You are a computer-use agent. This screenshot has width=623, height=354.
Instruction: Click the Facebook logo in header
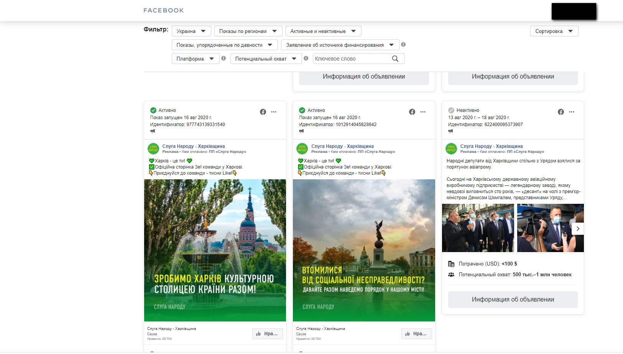coord(164,10)
